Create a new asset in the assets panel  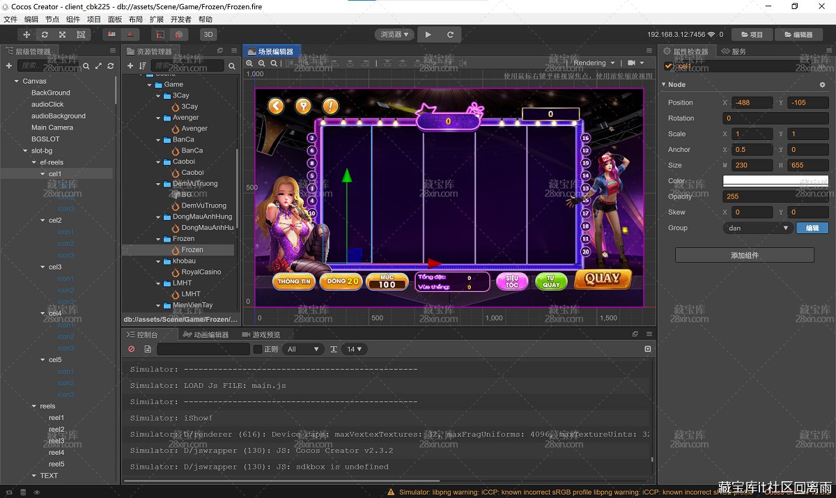coord(130,65)
